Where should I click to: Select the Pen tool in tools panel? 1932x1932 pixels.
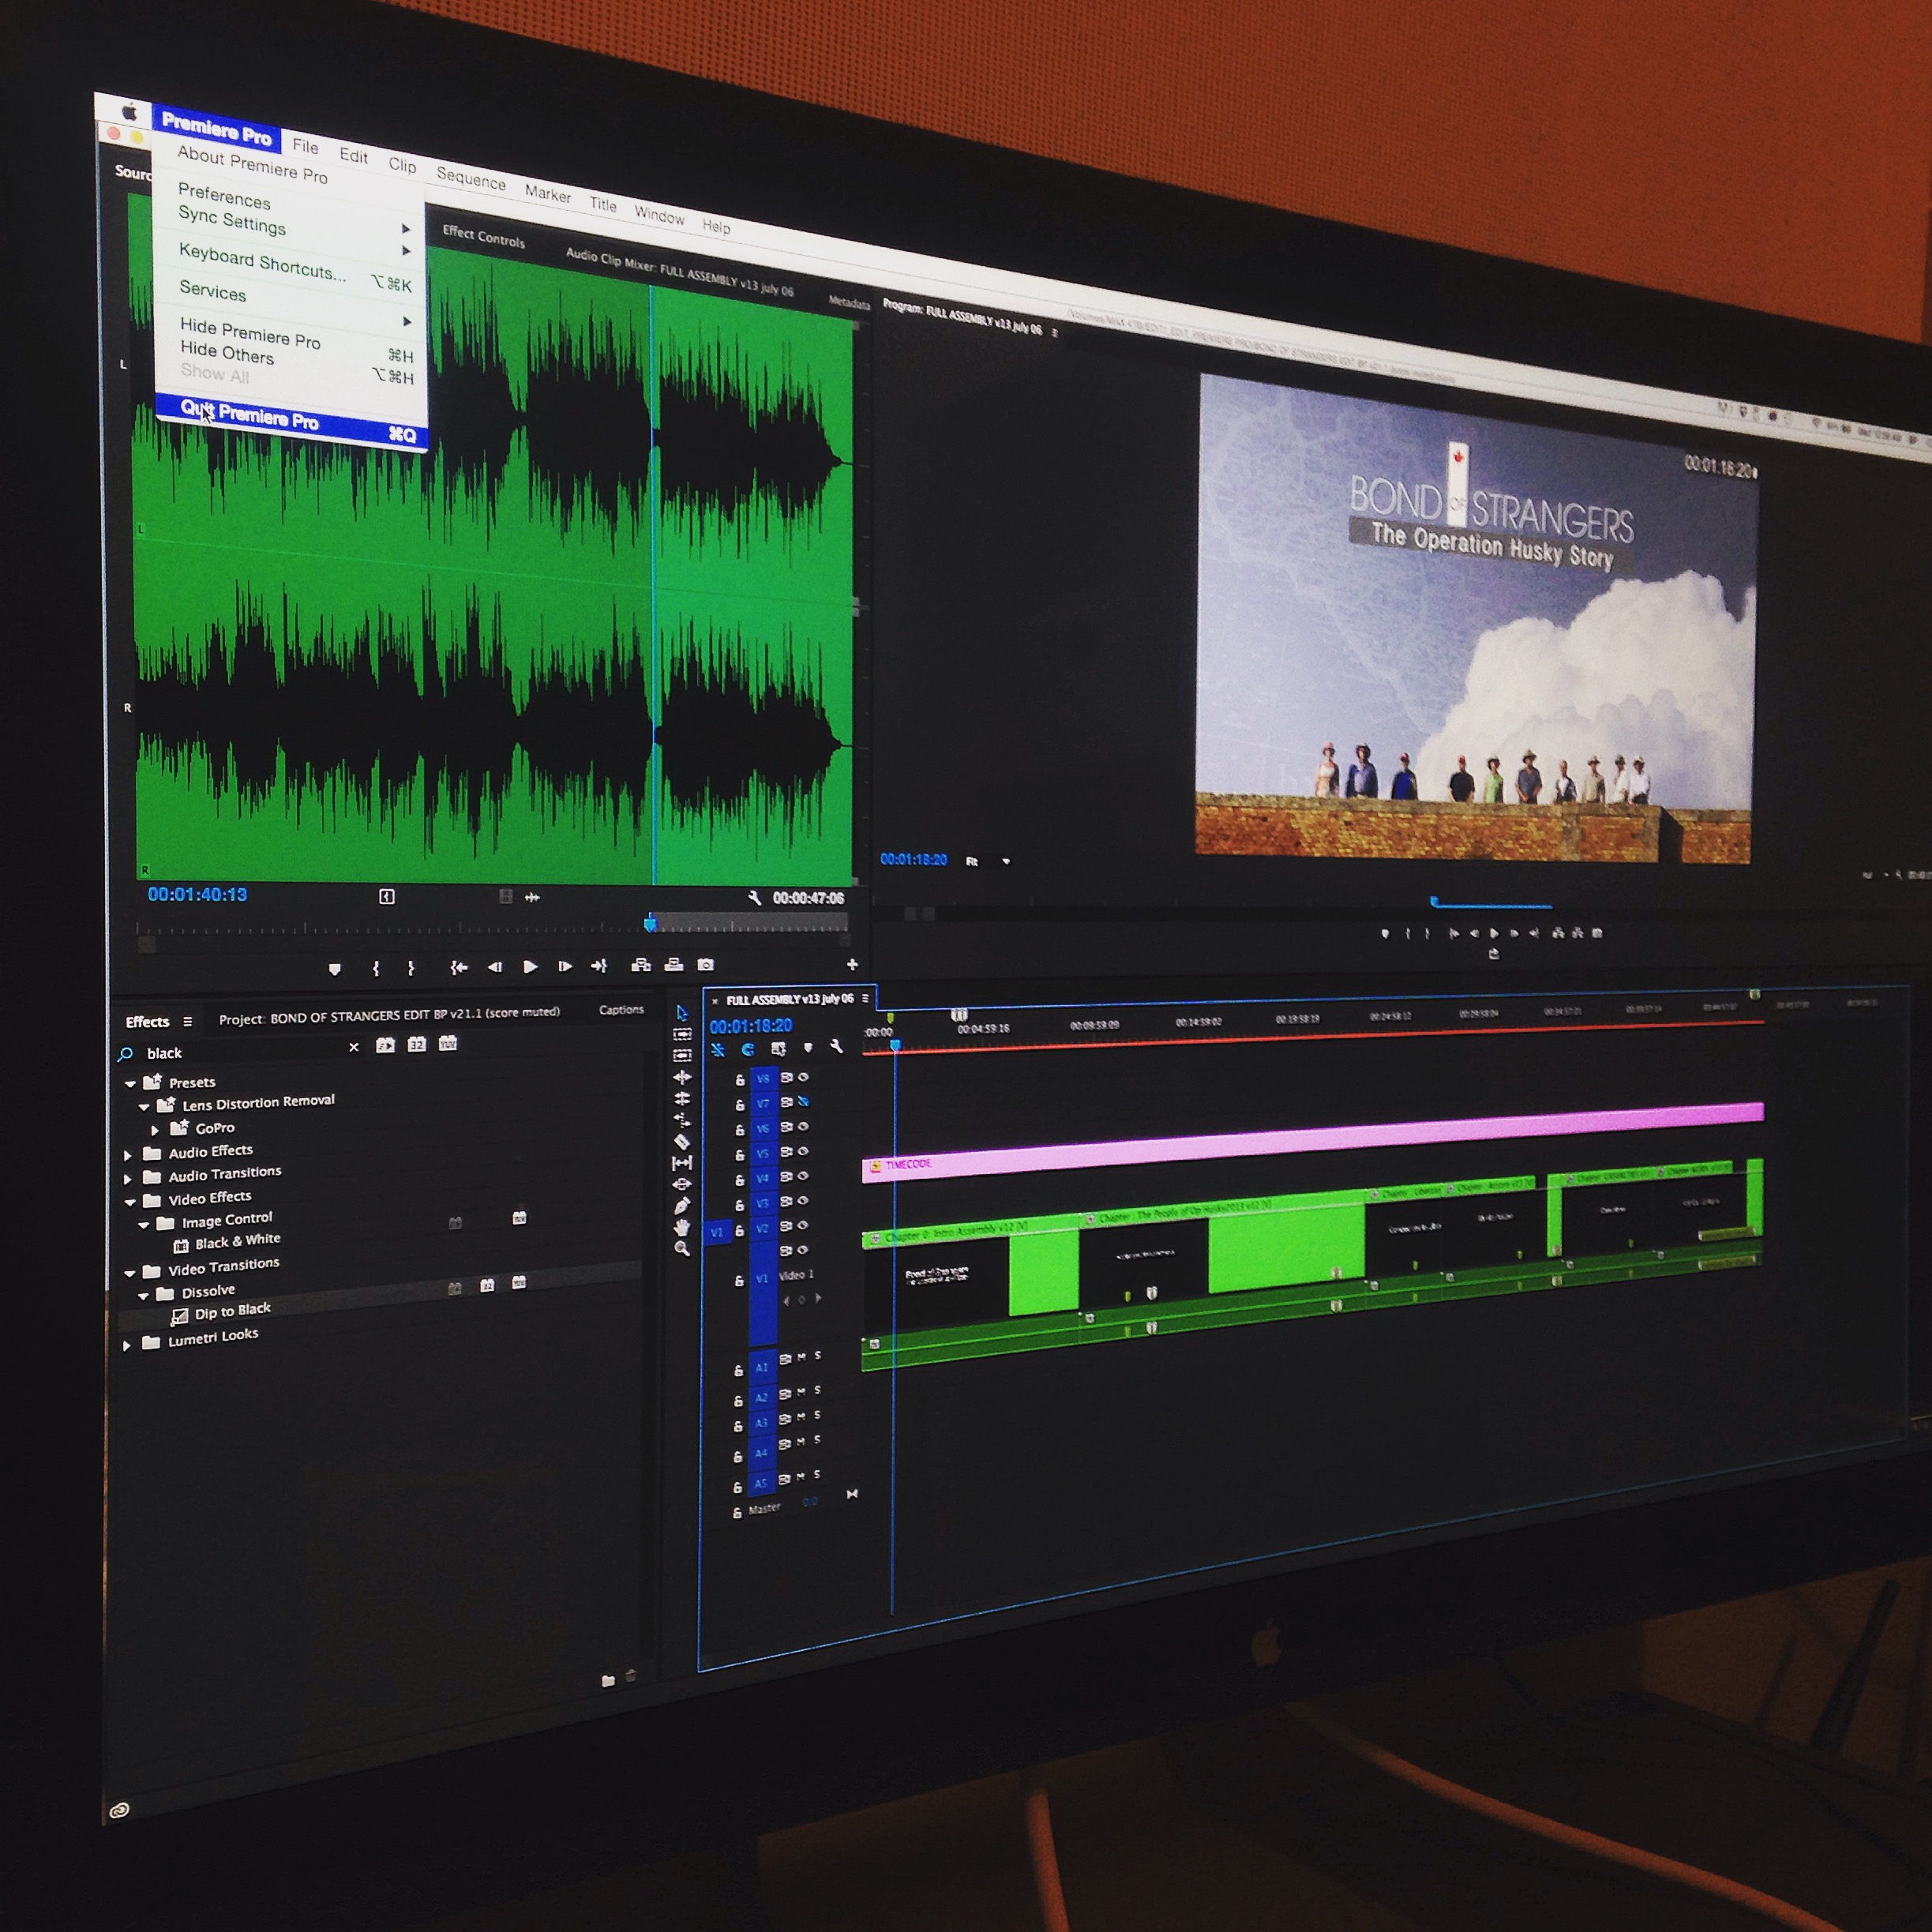682,1205
